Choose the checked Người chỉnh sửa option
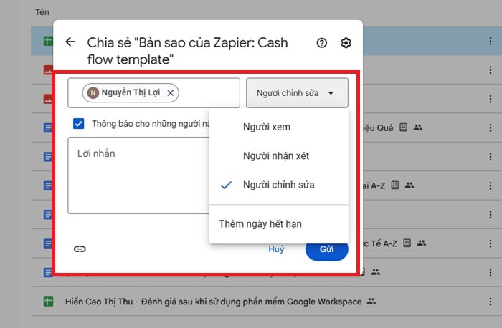Image resolution: width=502 pixels, height=328 pixels. [278, 185]
